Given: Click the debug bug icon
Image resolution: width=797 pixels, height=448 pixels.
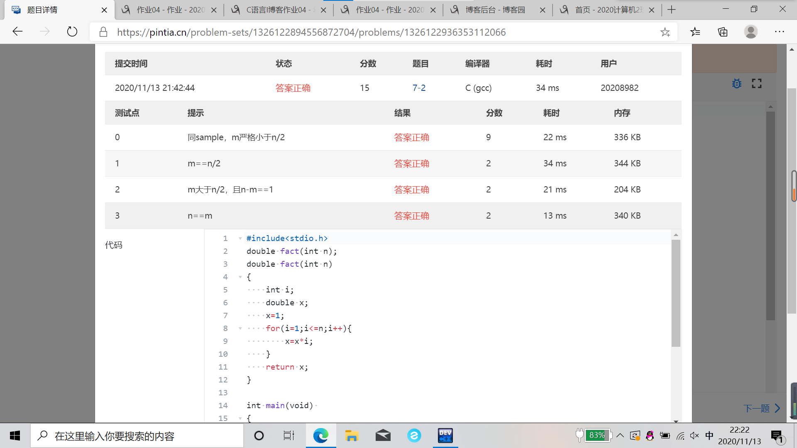Looking at the screenshot, I should click(737, 84).
